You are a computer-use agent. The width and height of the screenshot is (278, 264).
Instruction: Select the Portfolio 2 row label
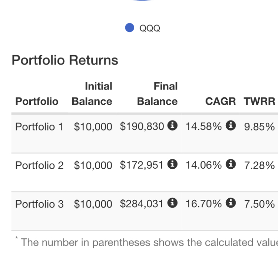pos(39,165)
